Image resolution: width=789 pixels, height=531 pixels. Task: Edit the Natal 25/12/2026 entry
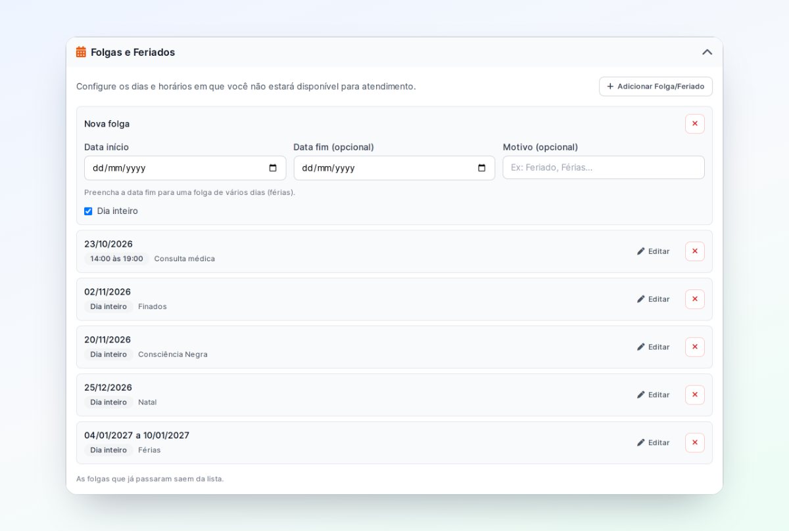point(653,395)
